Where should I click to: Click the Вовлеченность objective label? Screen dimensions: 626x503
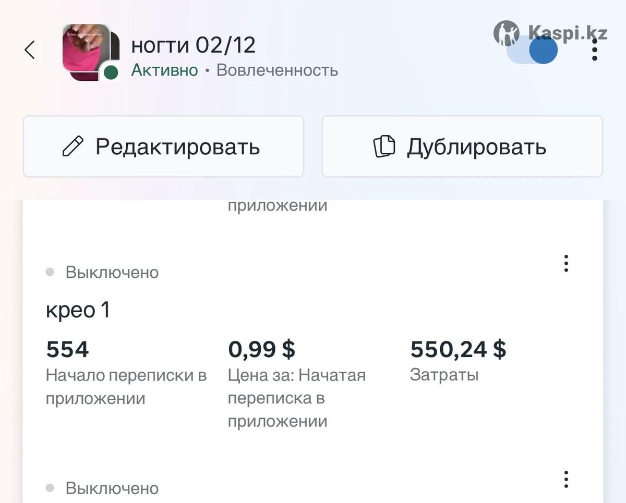coord(277,70)
